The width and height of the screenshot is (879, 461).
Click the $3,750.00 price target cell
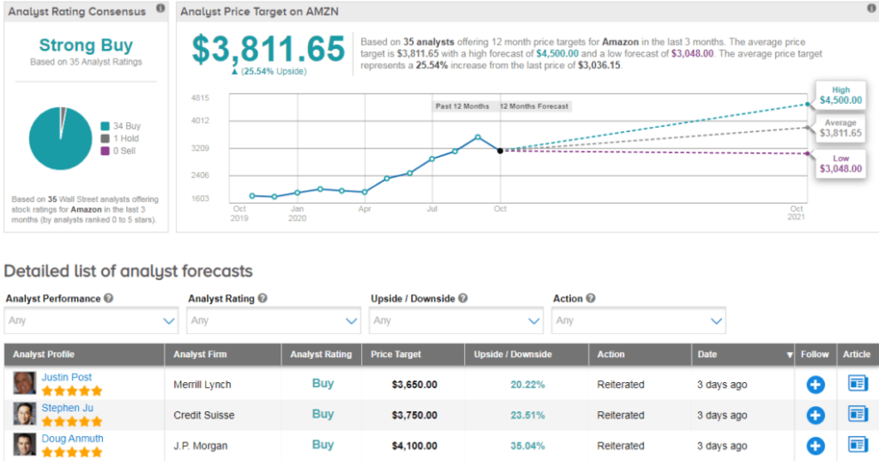(415, 415)
